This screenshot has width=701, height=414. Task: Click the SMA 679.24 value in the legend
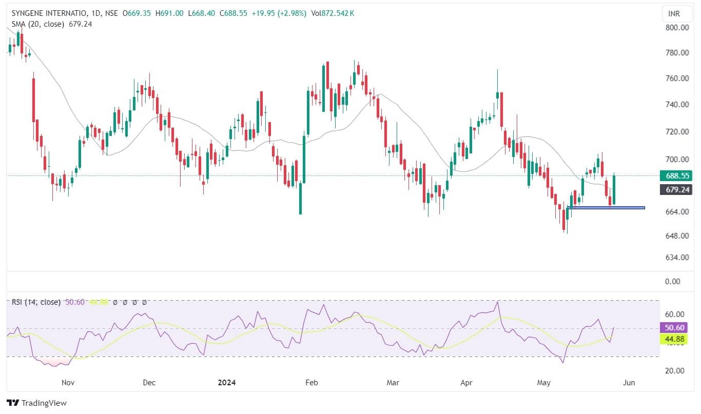pos(81,24)
